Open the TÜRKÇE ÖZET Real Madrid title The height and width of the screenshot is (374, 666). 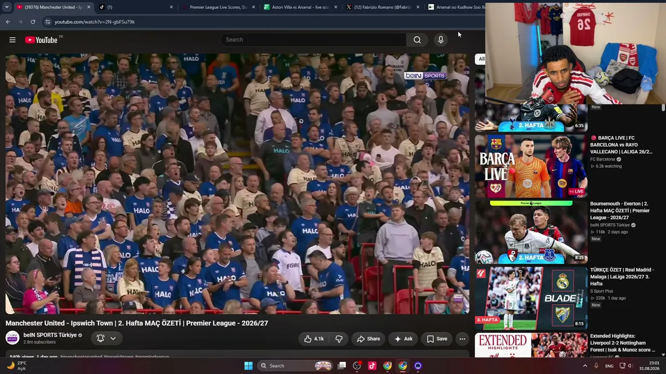(622, 277)
